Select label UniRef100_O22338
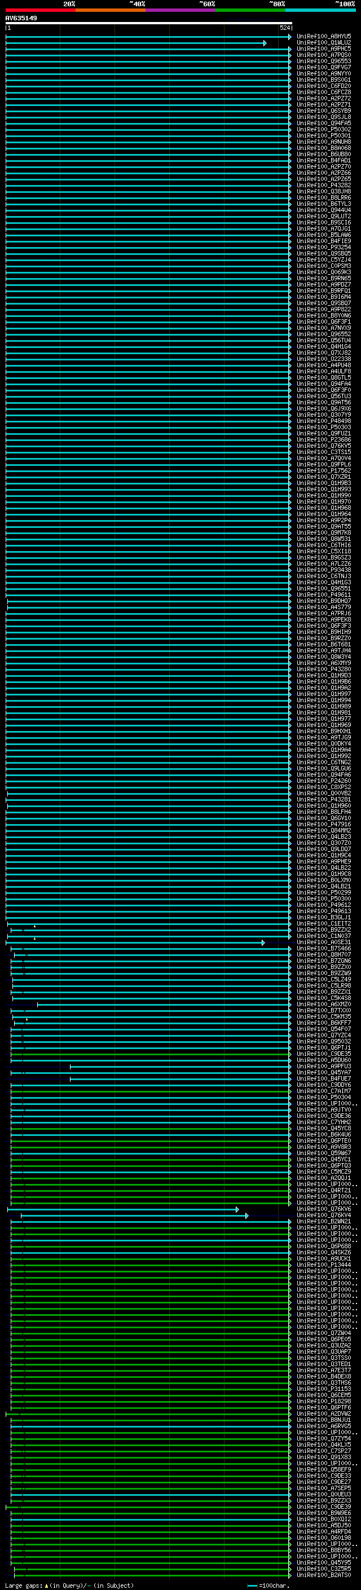Viewport: 361px width, 1590px height. (x=324, y=359)
